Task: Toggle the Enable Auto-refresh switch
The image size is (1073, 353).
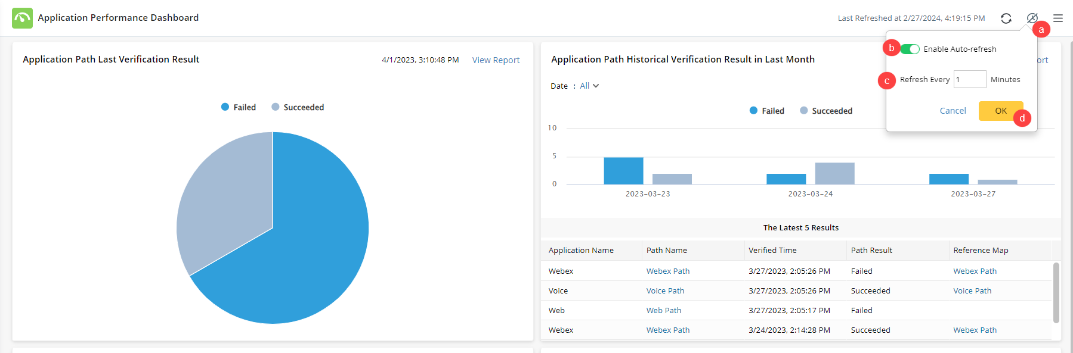Action: [x=910, y=49]
